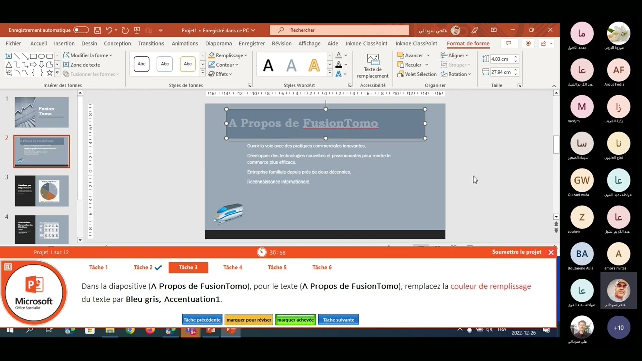Go to Tâche 4 tab
Viewport: 642px width, 361px height.
click(233, 267)
